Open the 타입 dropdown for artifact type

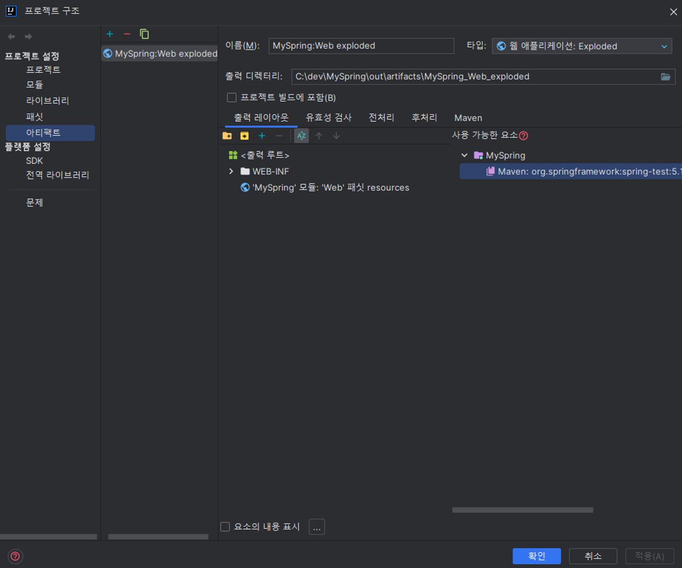pos(582,46)
